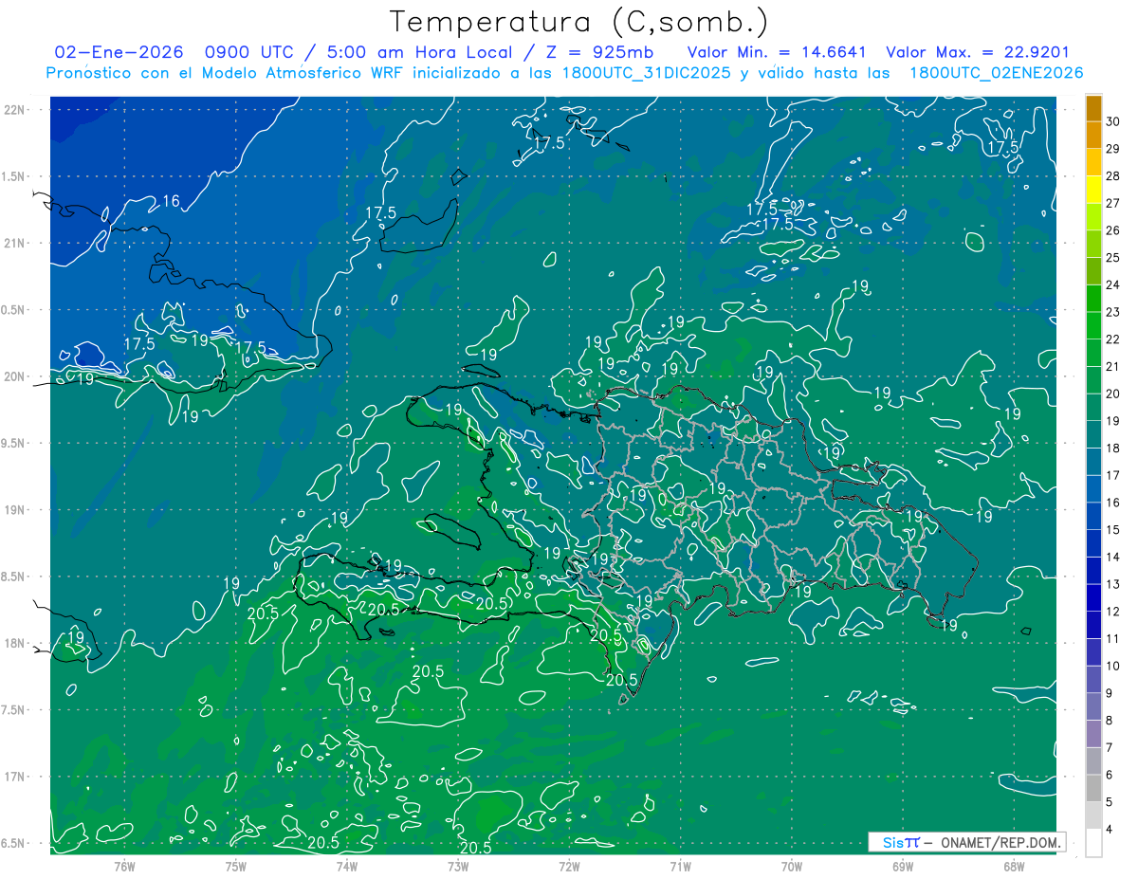Click the '20' value on the color scale

pyautogui.click(x=1113, y=394)
